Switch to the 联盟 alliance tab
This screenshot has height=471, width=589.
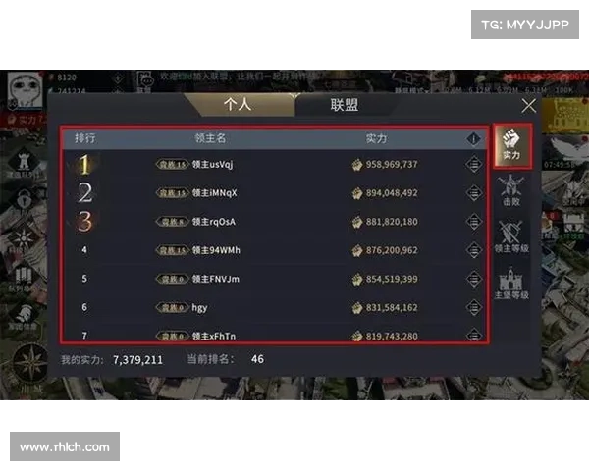345,105
